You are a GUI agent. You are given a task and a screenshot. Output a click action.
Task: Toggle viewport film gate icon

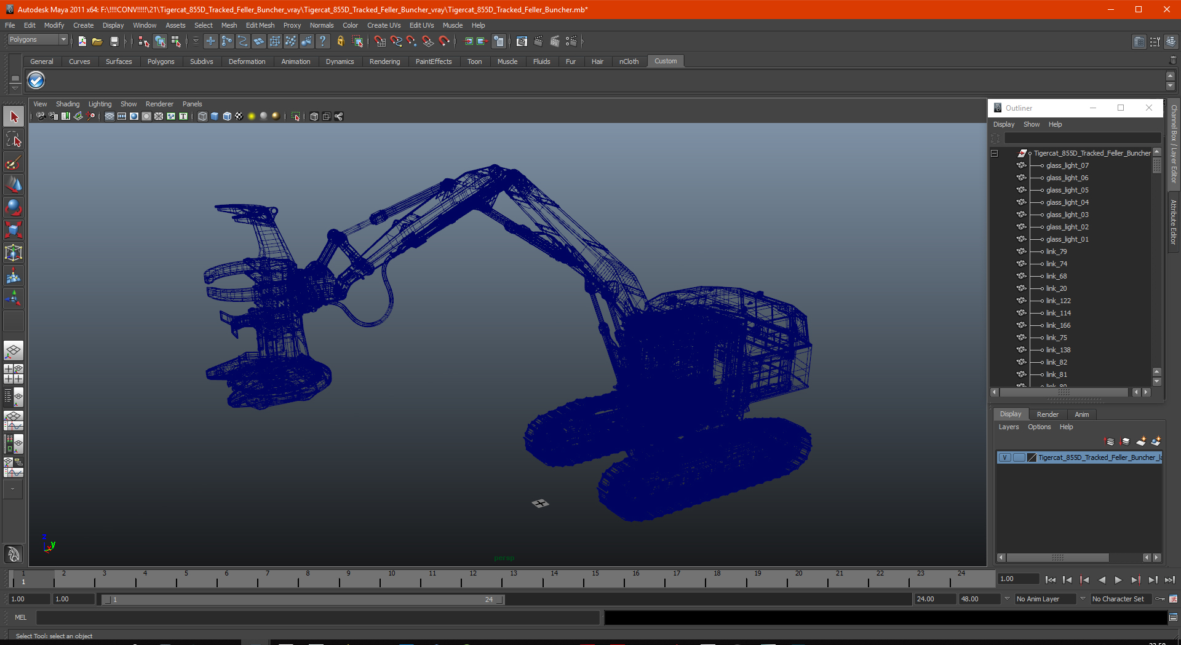click(x=122, y=116)
